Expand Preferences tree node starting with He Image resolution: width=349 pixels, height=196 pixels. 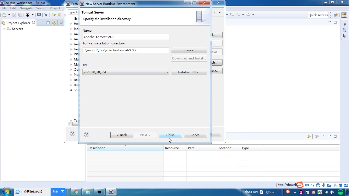tap(71, 24)
